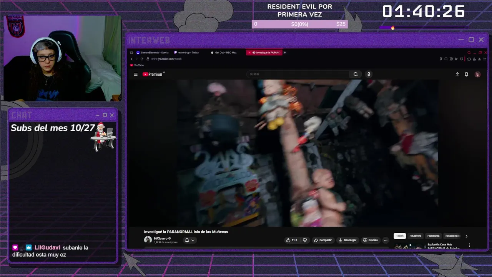Click LilGudavi username in chat
Viewport: 492px width, 277px height.
click(48, 247)
